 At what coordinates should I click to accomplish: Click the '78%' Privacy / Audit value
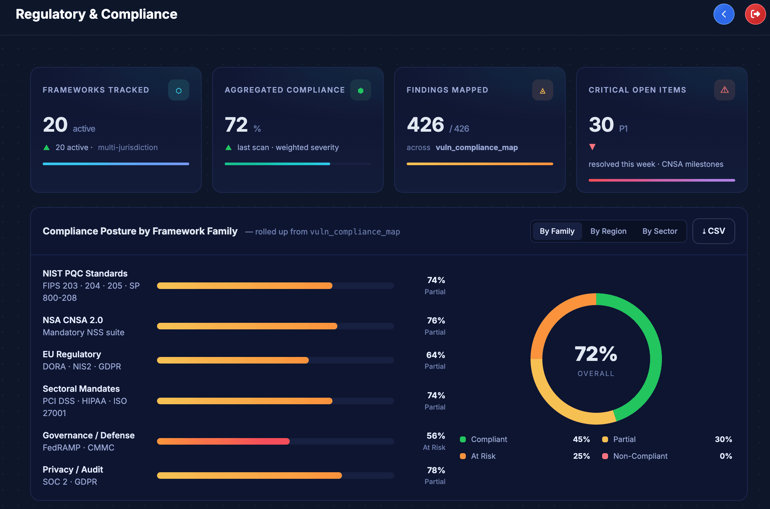[x=436, y=470]
